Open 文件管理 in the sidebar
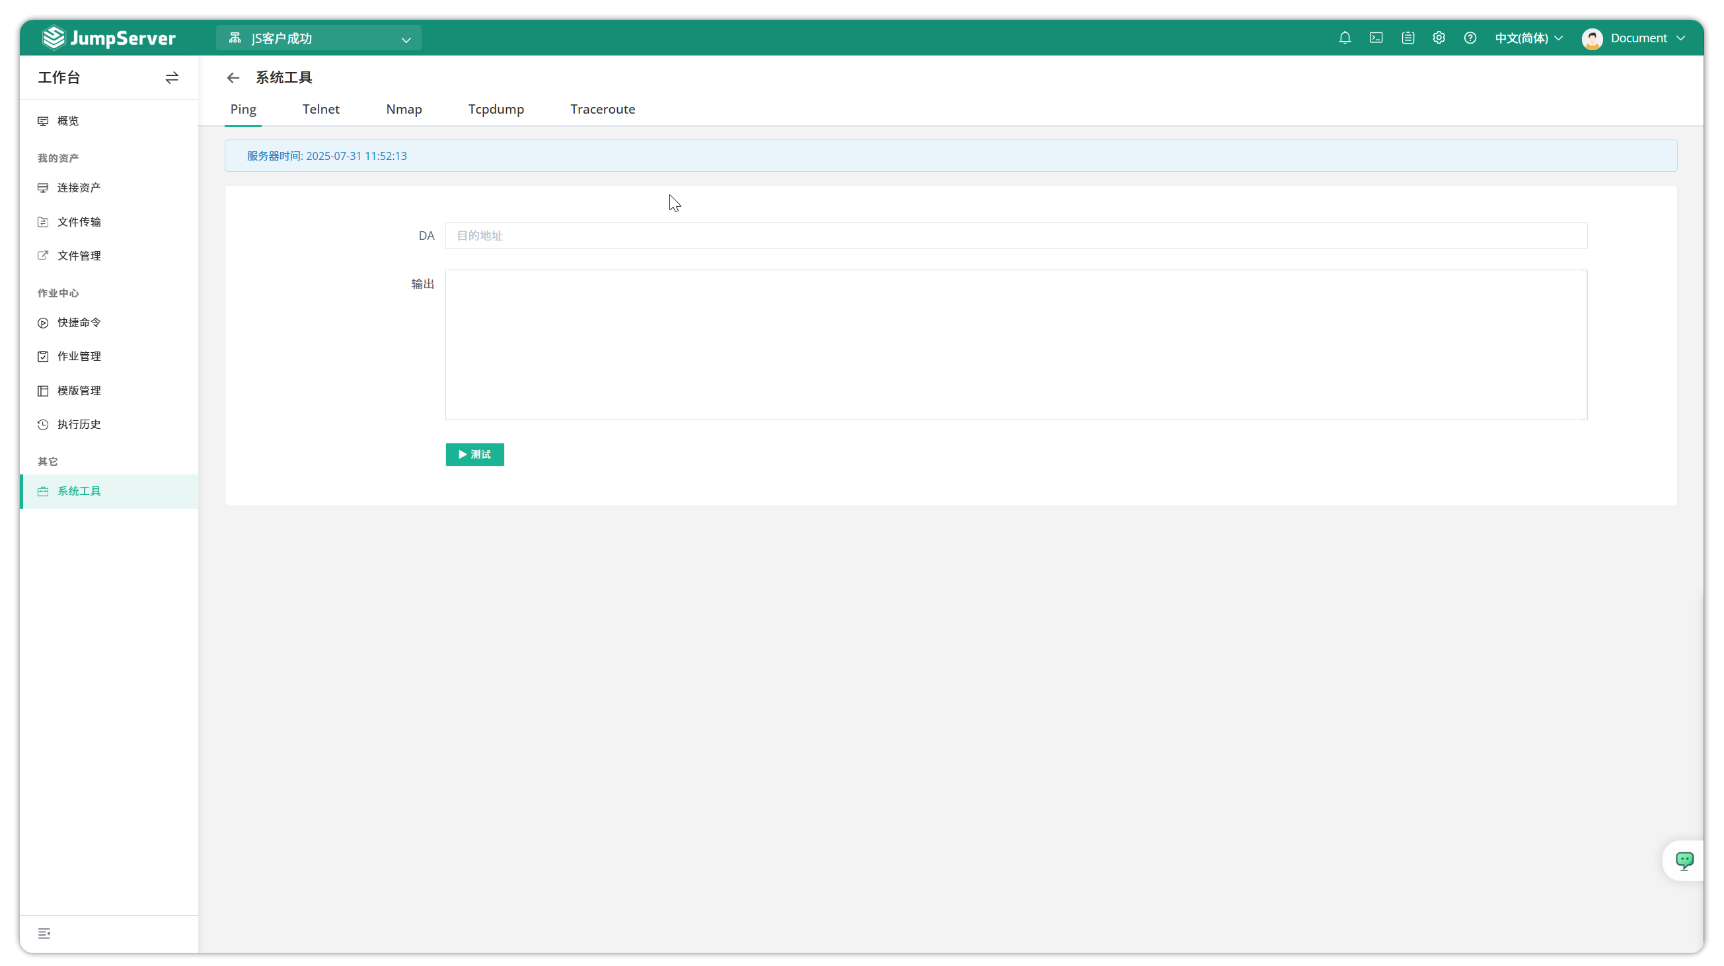Screen dimensions: 1724x966 pos(108,256)
